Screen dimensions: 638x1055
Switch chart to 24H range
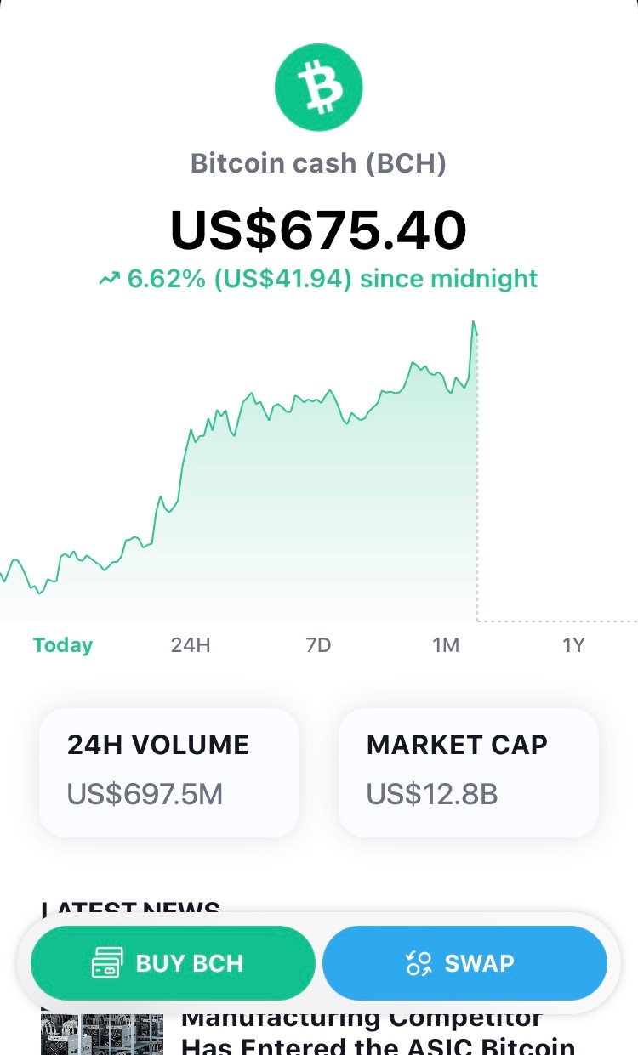click(x=191, y=645)
